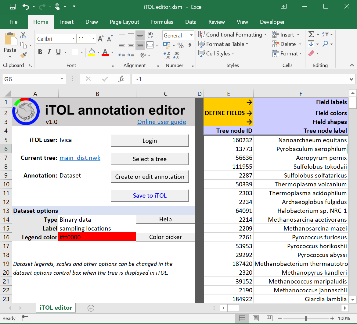Click the Save to iTOL button

tap(150, 195)
